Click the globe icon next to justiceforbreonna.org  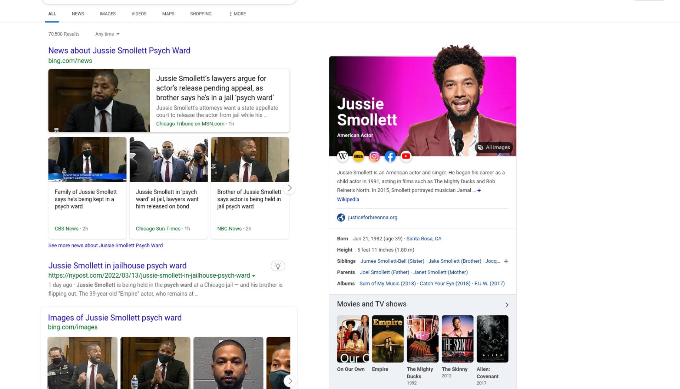pos(341,217)
